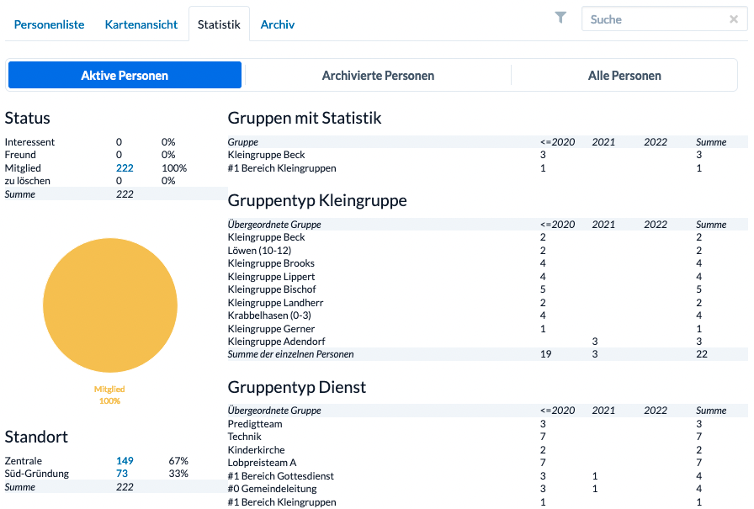Click Kleingruppe Beck under Gruppentyp Kleingruppe
The height and width of the screenshot is (509, 754).
click(267, 237)
